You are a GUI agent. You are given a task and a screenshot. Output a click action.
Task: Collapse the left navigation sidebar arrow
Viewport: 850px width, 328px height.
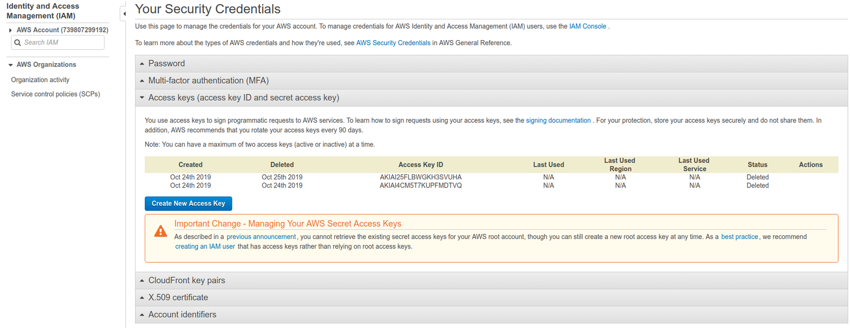124,14
